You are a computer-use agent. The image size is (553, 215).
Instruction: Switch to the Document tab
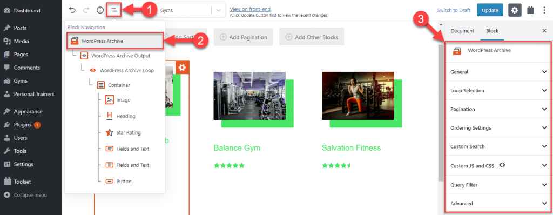click(x=462, y=31)
